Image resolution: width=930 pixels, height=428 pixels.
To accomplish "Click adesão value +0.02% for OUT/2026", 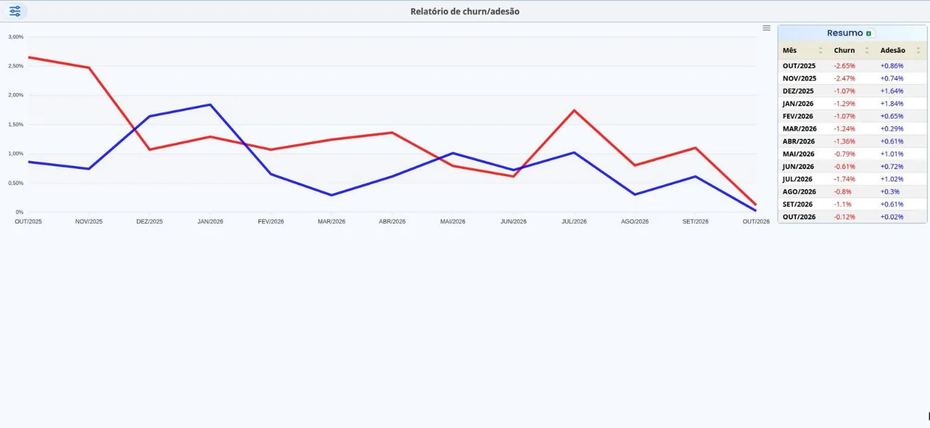I will pyautogui.click(x=891, y=217).
